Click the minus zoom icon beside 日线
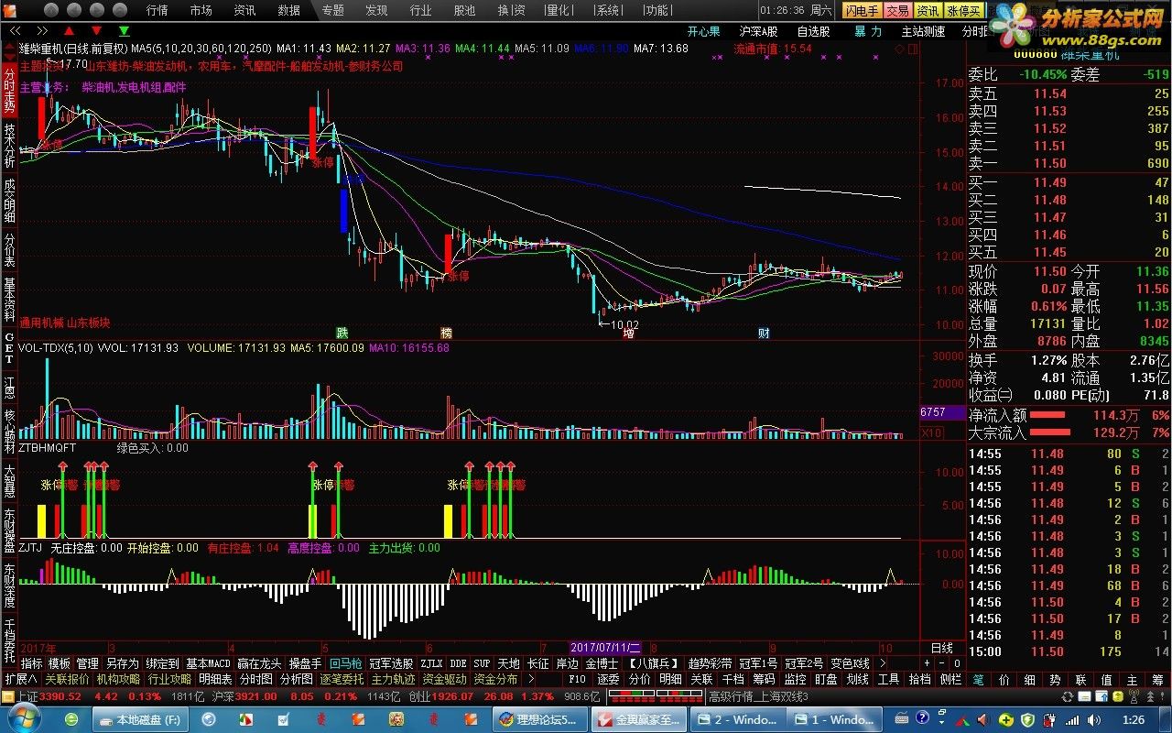The image size is (1172, 733). coord(941,663)
